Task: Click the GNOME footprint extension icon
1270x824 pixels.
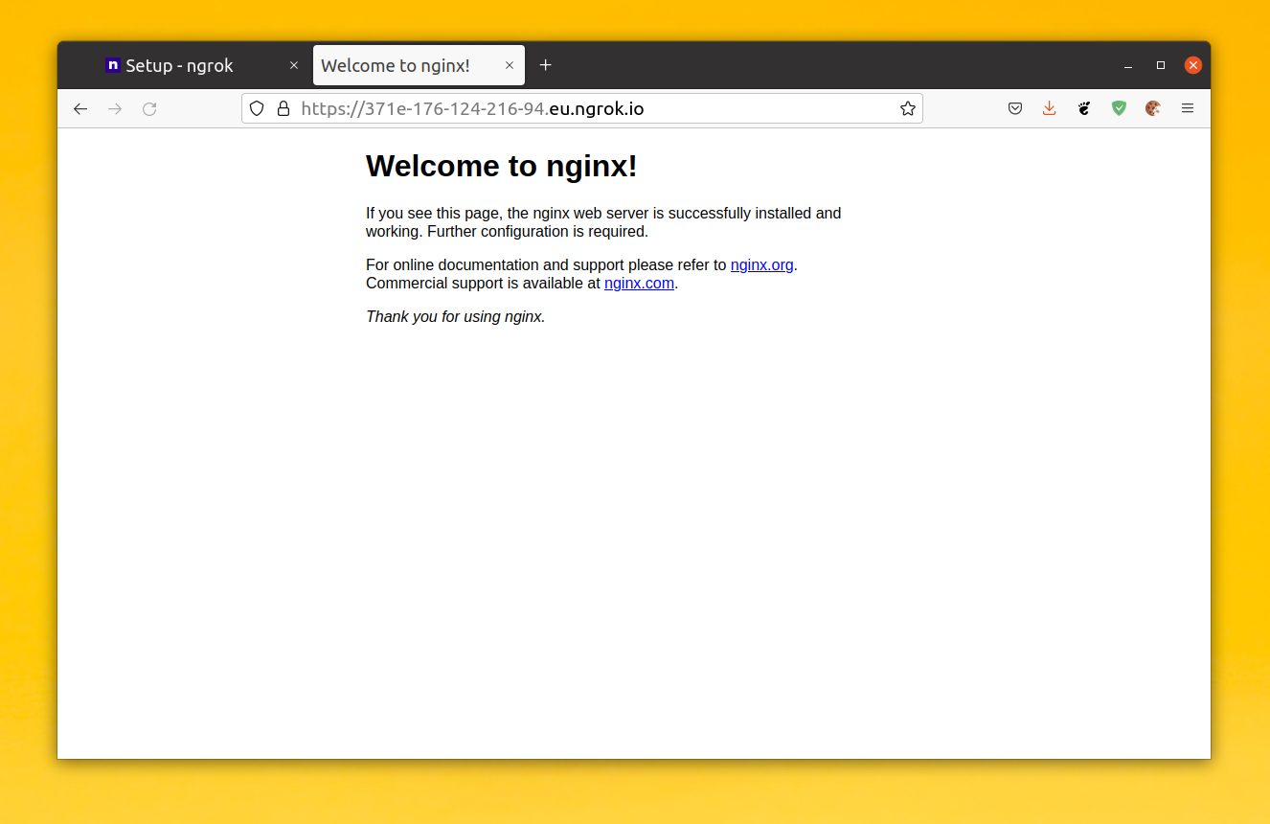Action: pos(1084,109)
